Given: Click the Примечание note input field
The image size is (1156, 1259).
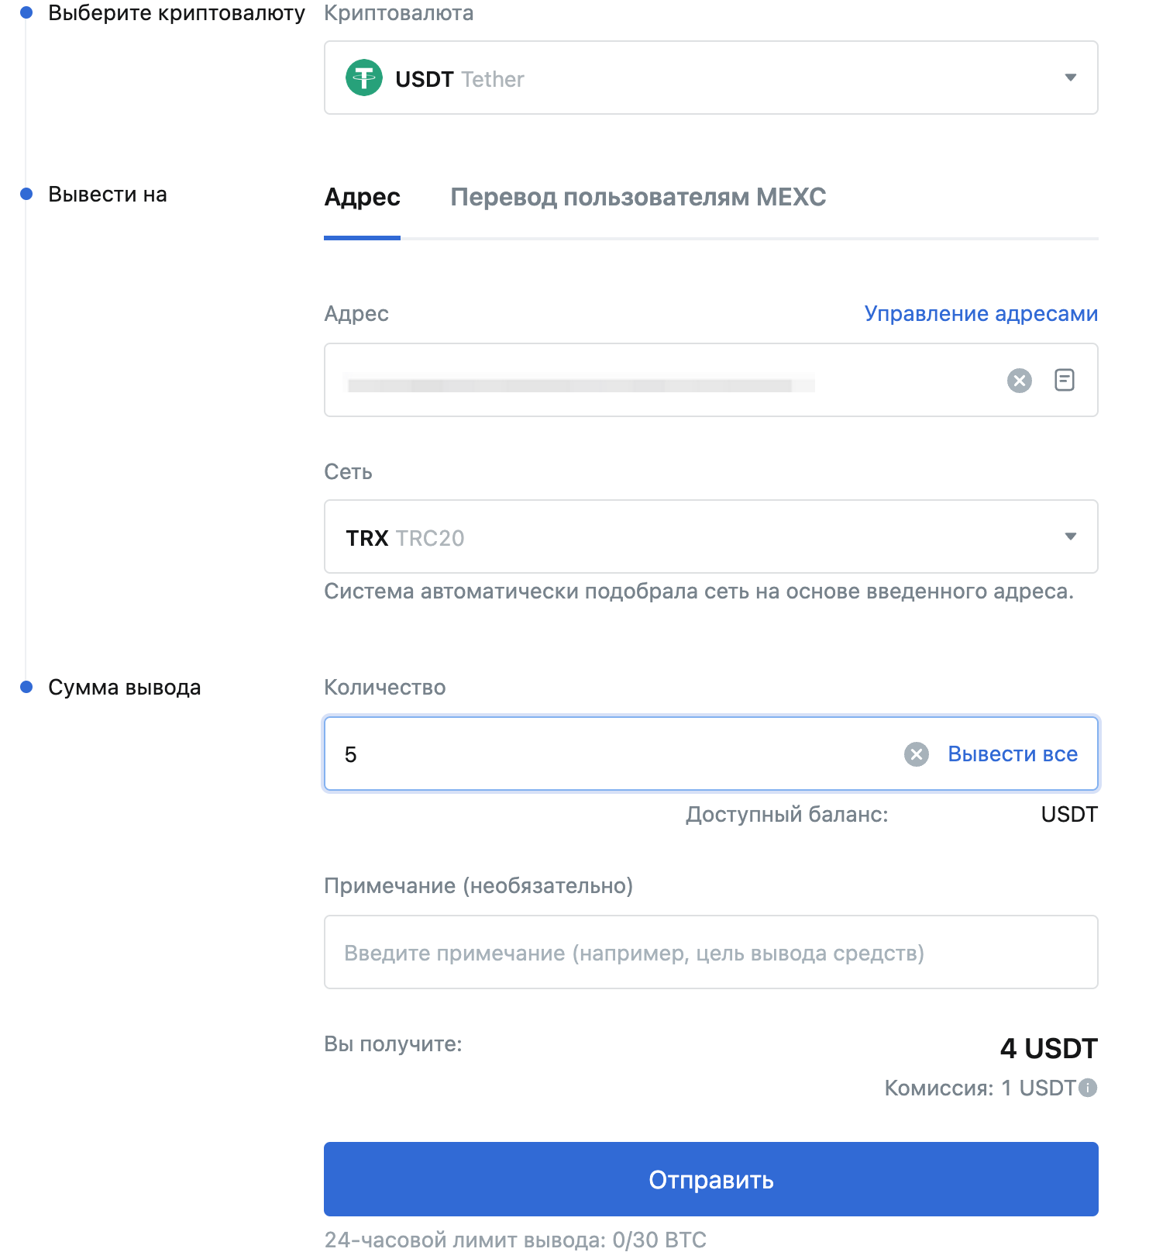Looking at the screenshot, I should [711, 952].
